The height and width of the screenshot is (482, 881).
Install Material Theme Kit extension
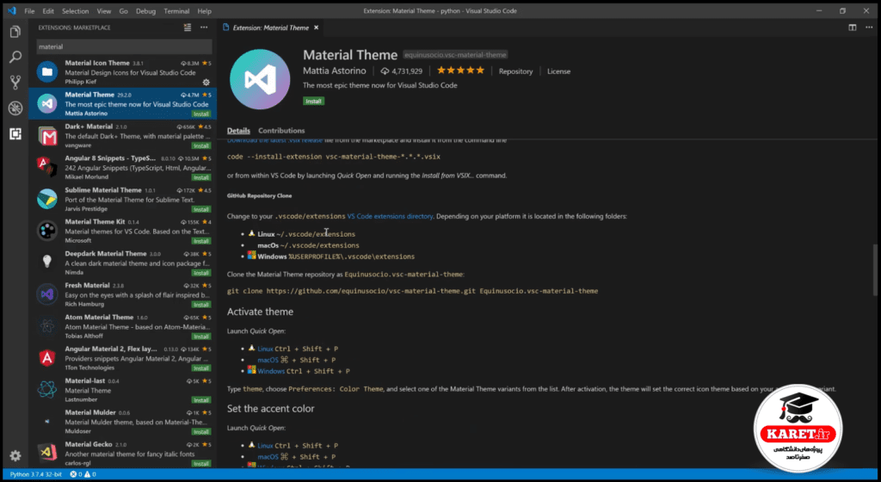click(x=200, y=241)
